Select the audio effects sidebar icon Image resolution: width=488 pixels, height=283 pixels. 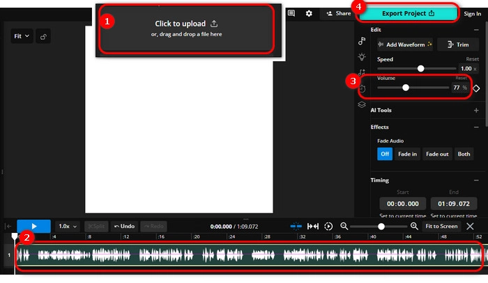click(362, 72)
